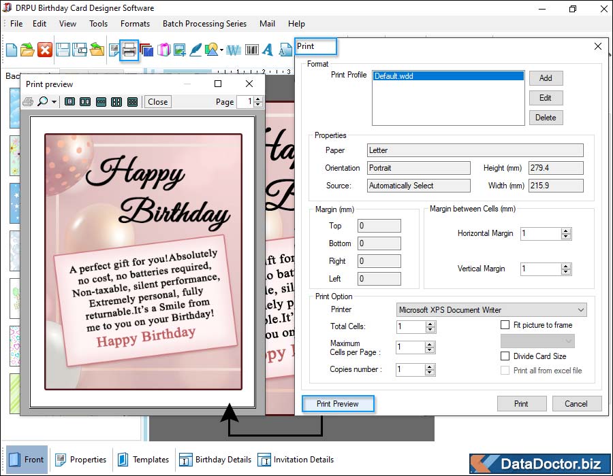Maximize the Print preview window
This screenshot has height=476, width=613.
(218, 84)
